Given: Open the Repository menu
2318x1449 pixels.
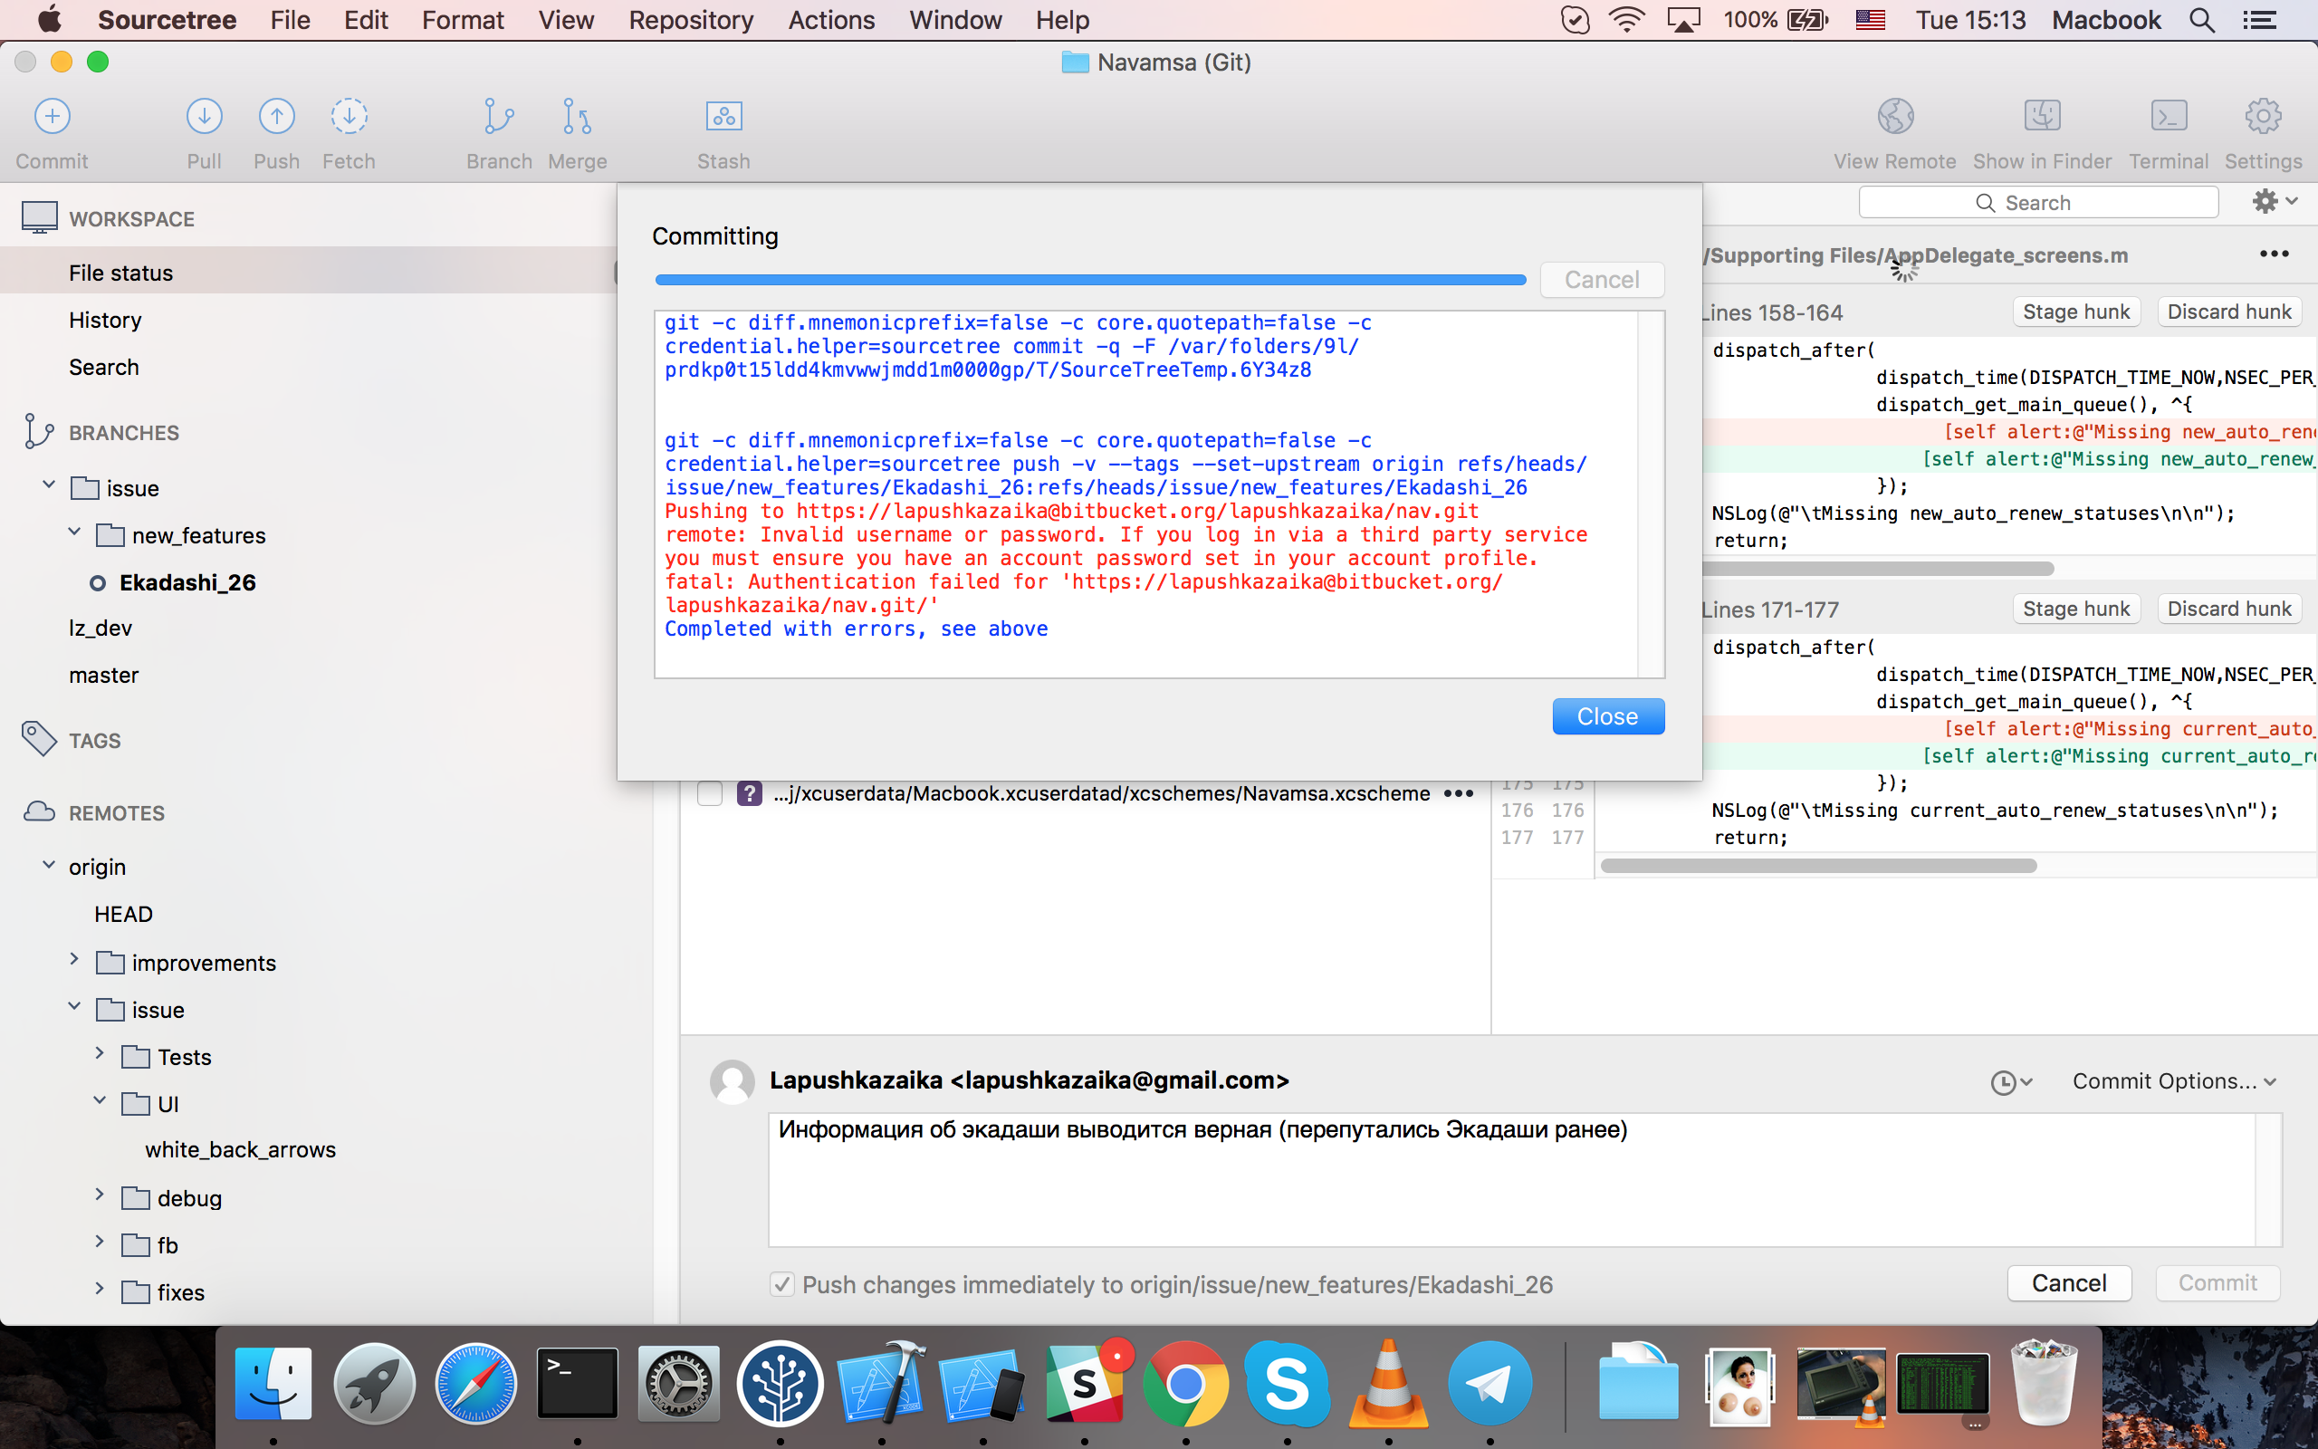Looking at the screenshot, I should 689,20.
